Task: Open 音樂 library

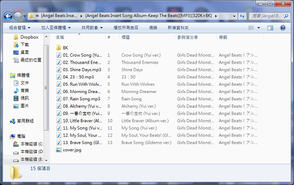Action: pyautogui.click(x=21, y=91)
